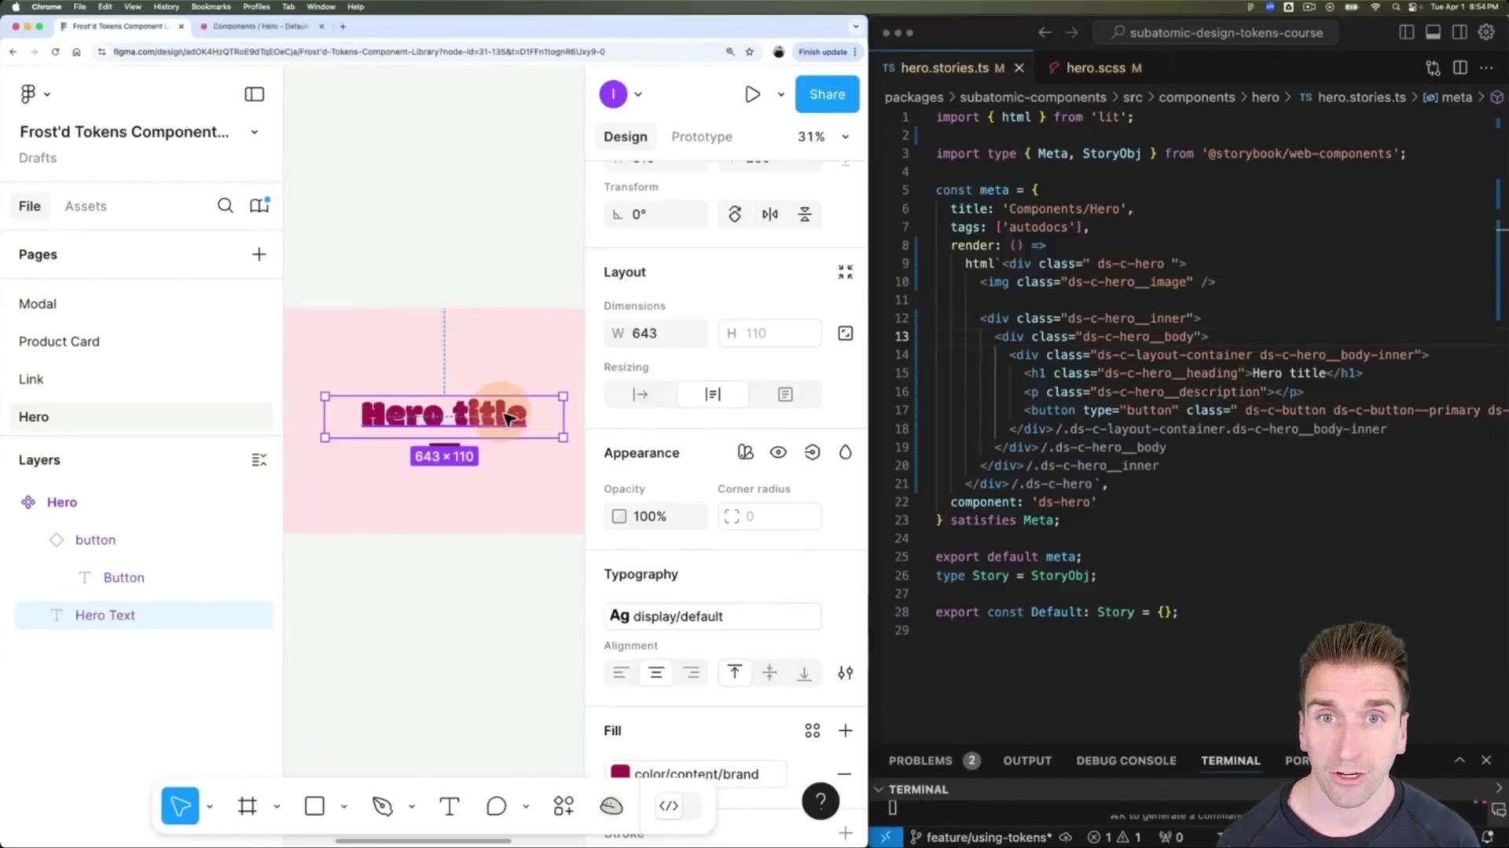
Task: Rotate 90 degrees icon in Transform
Action: click(735, 214)
